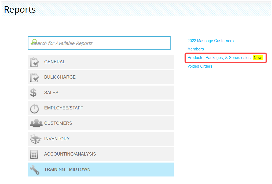Click the yellow New badge
Image resolution: width=272 pixels, height=184 pixels.
pyautogui.click(x=258, y=58)
